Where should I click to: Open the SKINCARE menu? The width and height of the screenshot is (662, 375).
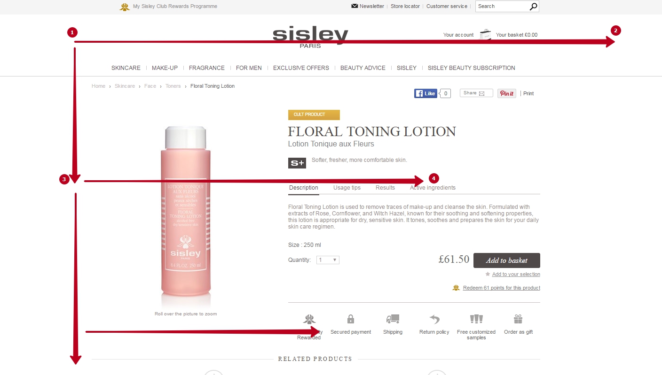point(126,68)
